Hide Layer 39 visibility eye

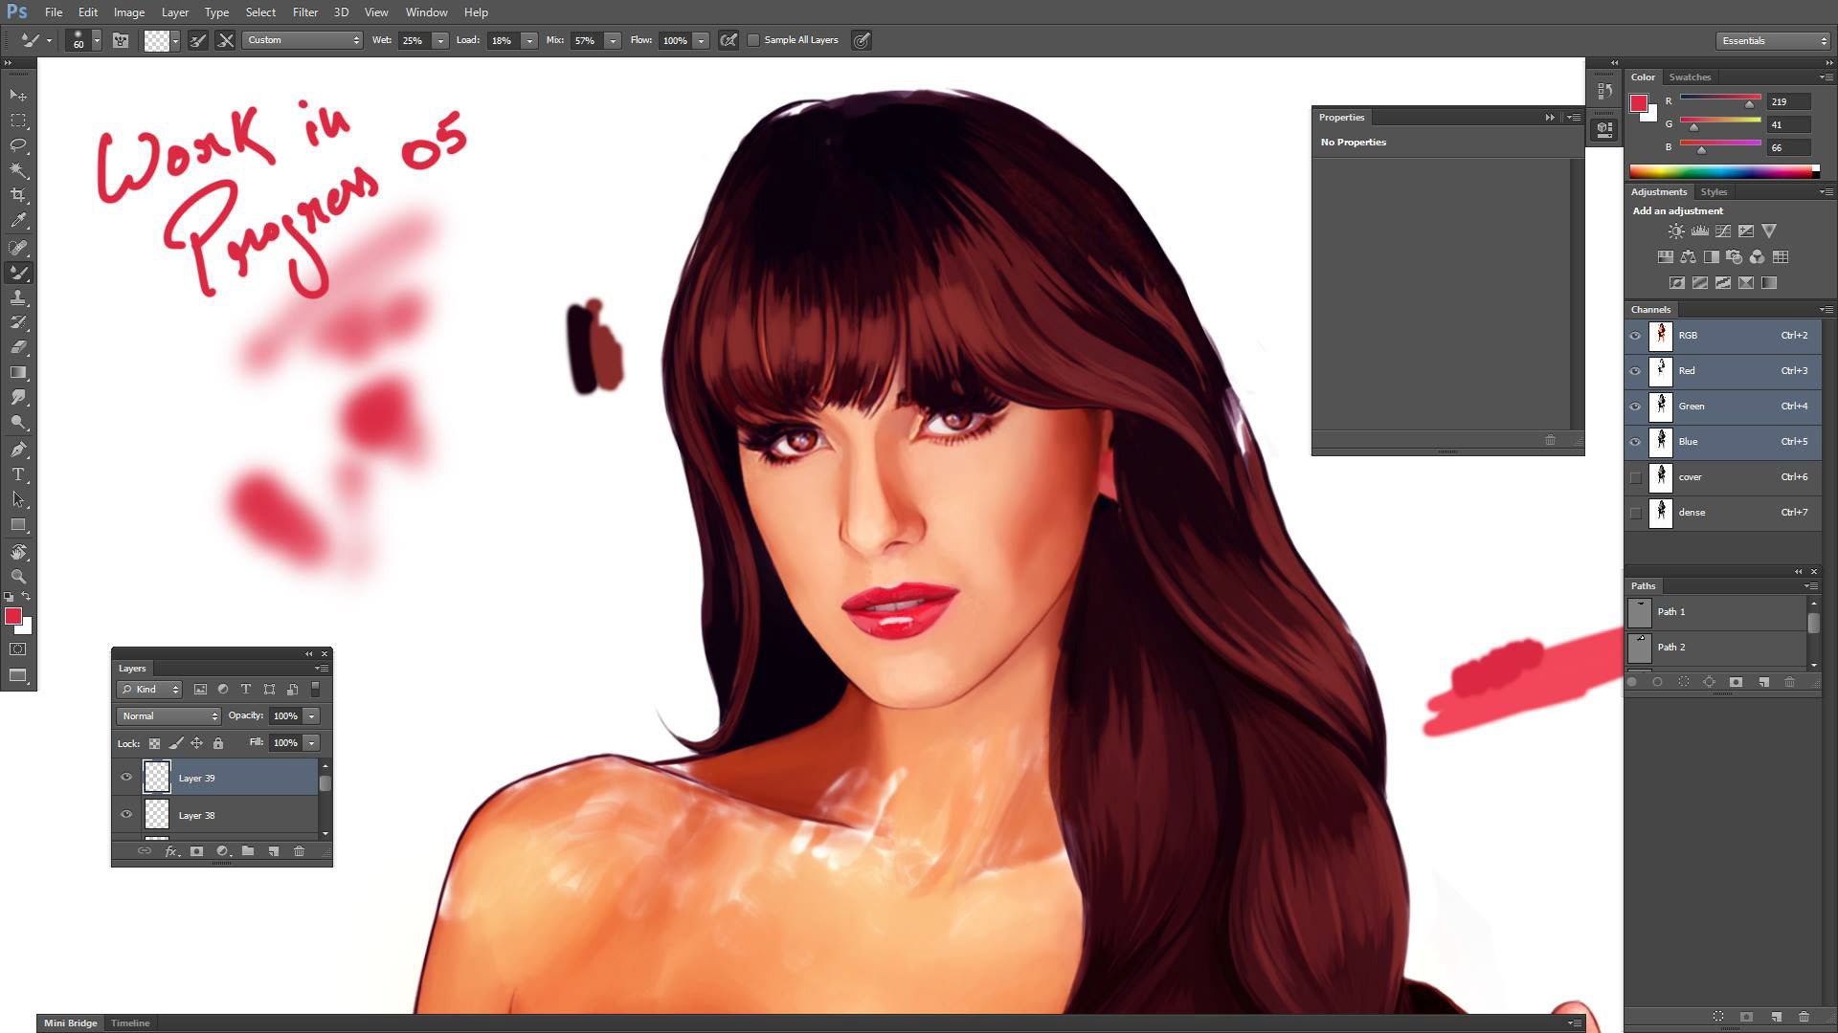pos(126,778)
